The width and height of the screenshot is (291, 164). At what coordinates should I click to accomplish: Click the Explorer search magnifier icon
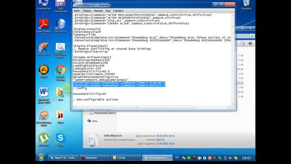(x=252, y=36)
